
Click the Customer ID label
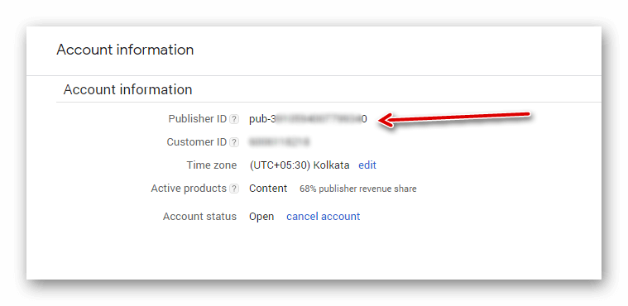(x=197, y=142)
